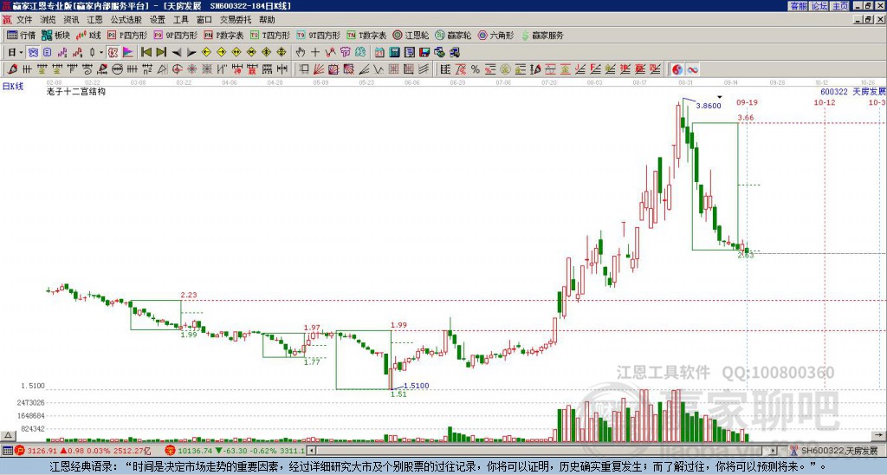Open the 9T四方形 tool
The image size is (887, 475).
tap(319, 35)
